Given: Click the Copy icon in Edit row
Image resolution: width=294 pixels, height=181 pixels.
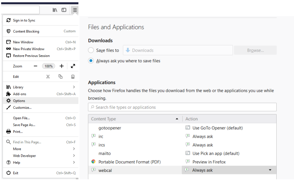Looking at the screenshot, I should click(61, 76).
